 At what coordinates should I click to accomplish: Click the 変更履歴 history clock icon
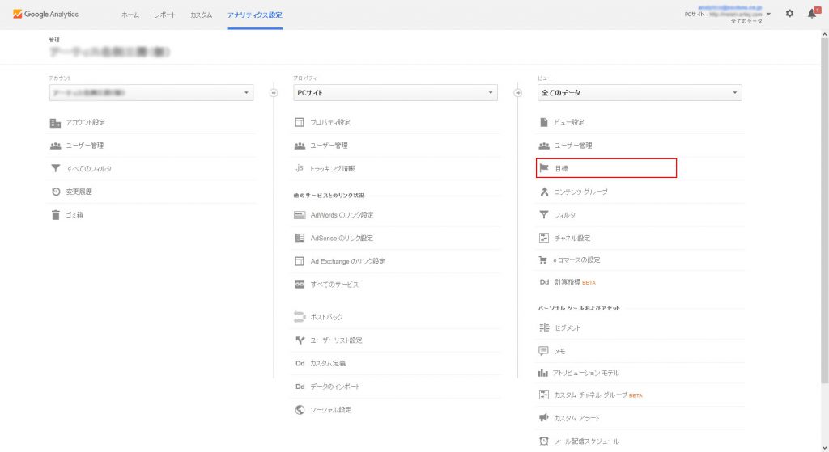[x=55, y=192]
